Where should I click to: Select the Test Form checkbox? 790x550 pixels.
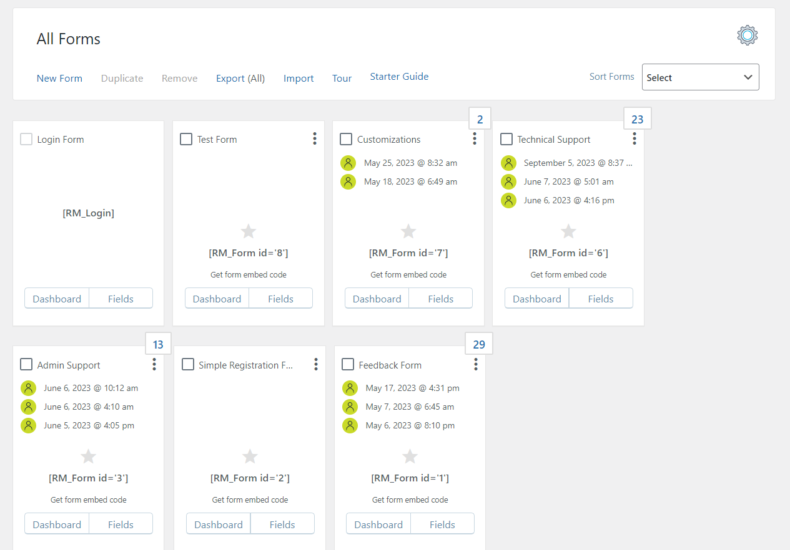186,139
